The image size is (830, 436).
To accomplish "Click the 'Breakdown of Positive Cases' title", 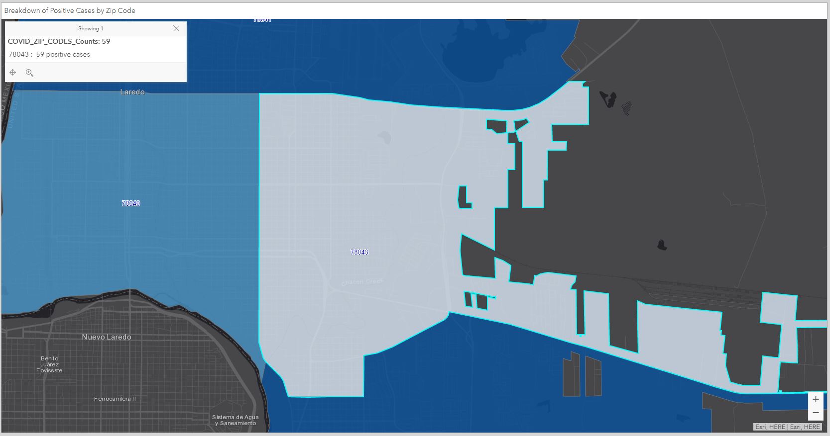I will pos(70,10).
